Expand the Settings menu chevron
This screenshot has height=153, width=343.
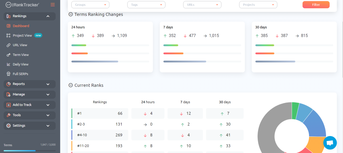(x=48, y=126)
